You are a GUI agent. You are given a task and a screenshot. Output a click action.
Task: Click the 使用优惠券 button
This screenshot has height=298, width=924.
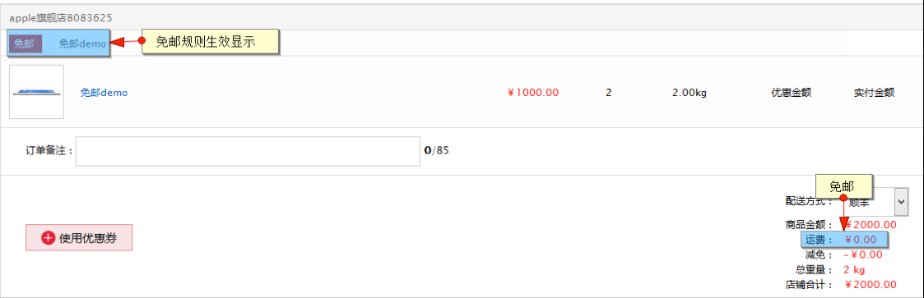(79, 237)
